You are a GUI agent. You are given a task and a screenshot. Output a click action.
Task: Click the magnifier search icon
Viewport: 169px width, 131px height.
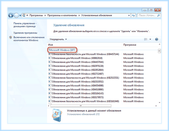click(x=158, y=16)
